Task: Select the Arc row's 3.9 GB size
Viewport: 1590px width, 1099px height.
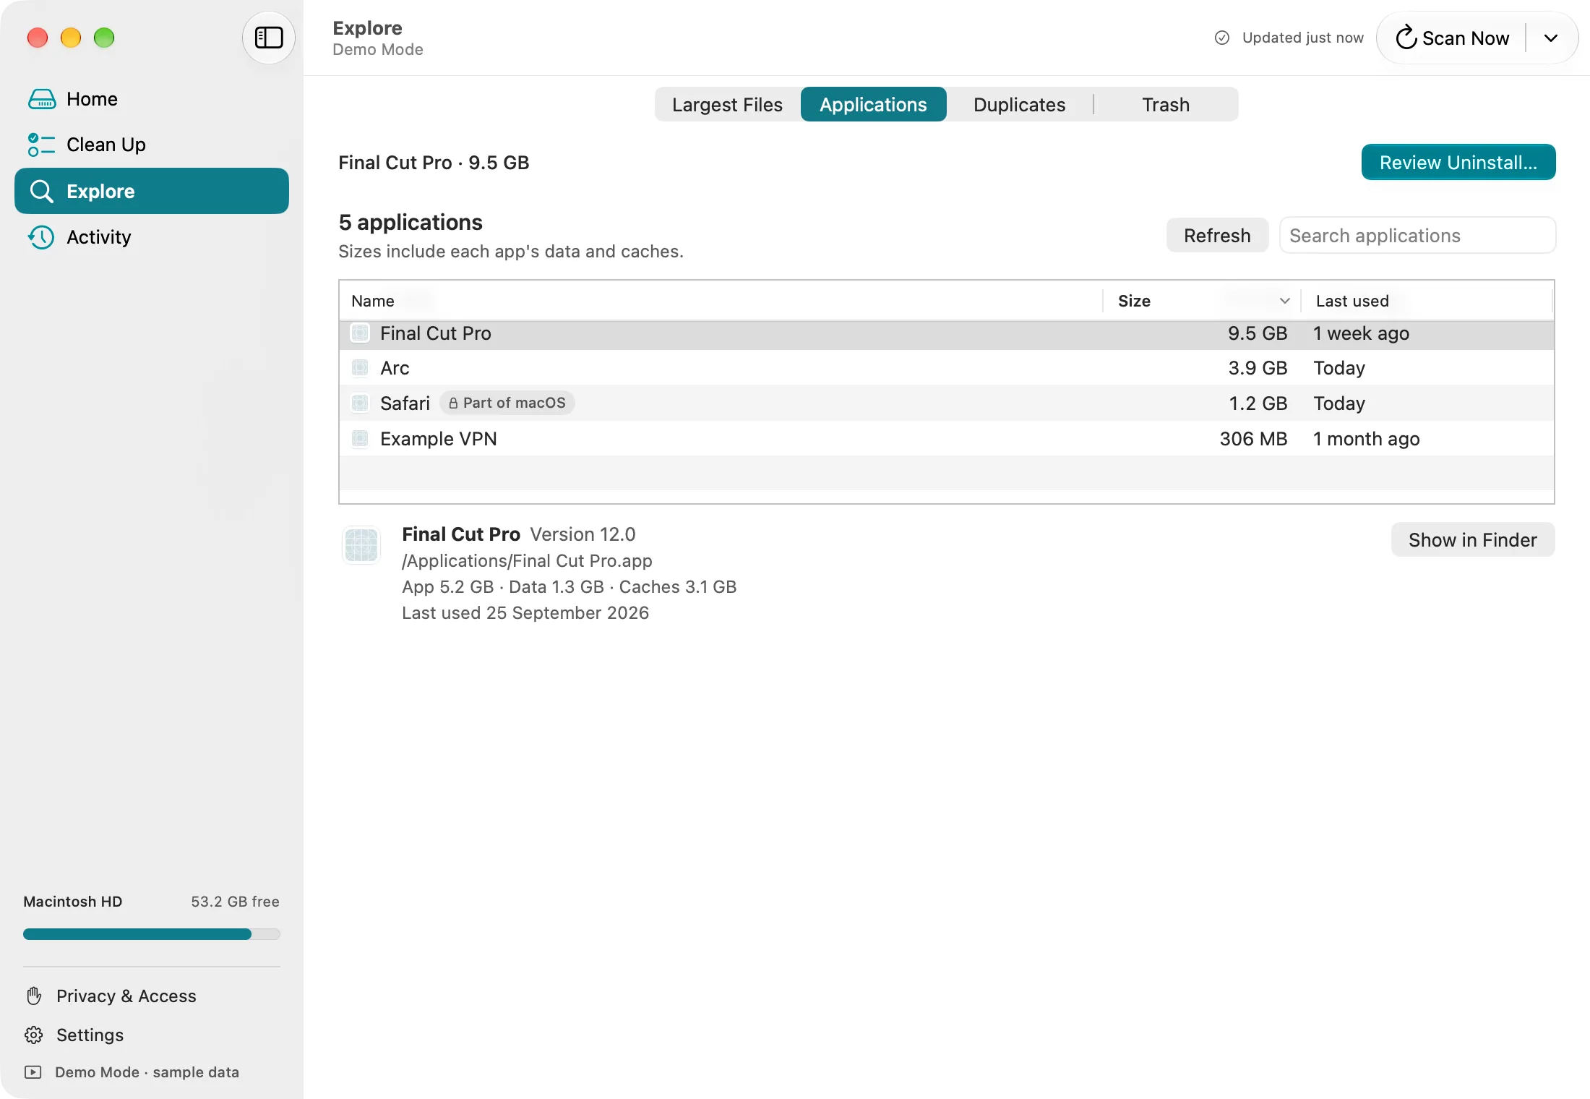Action: click(x=1258, y=368)
